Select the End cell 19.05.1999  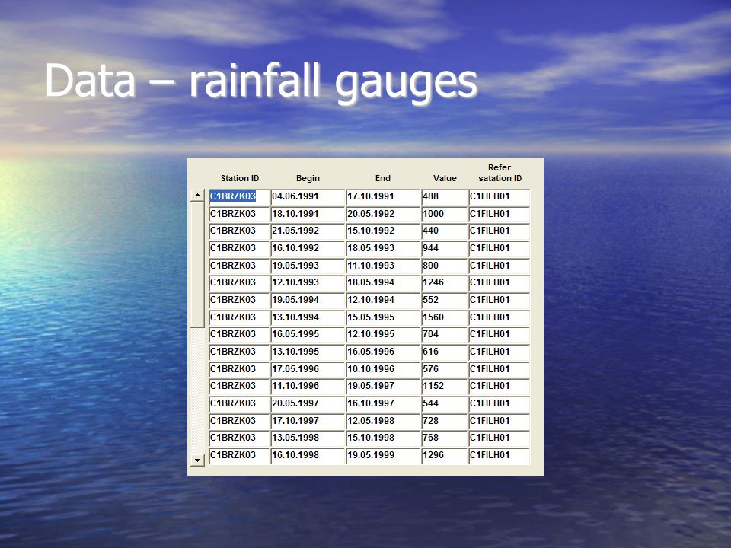pyautogui.click(x=383, y=455)
